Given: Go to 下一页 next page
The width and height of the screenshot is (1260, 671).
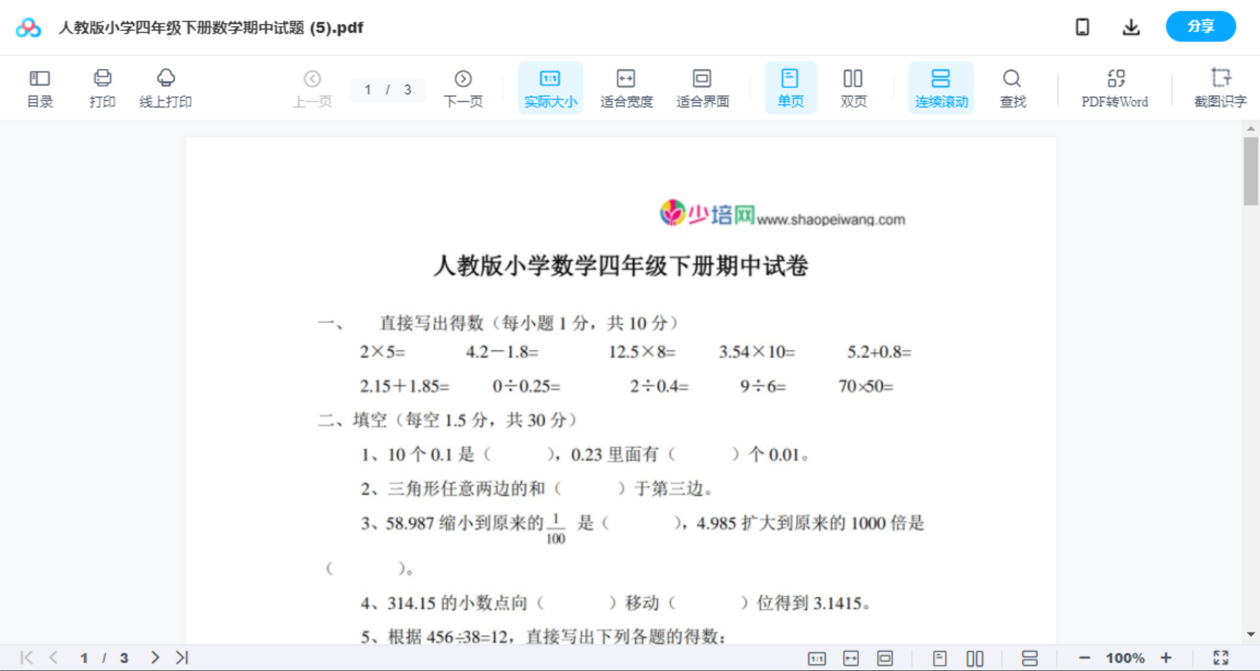Looking at the screenshot, I should pyautogui.click(x=463, y=87).
